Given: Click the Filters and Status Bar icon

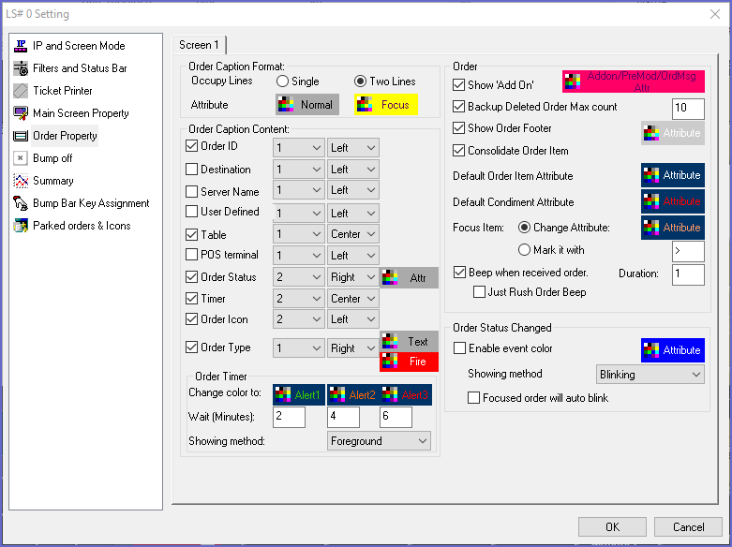Looking at the screenshot, I should (x=21, y=68).
